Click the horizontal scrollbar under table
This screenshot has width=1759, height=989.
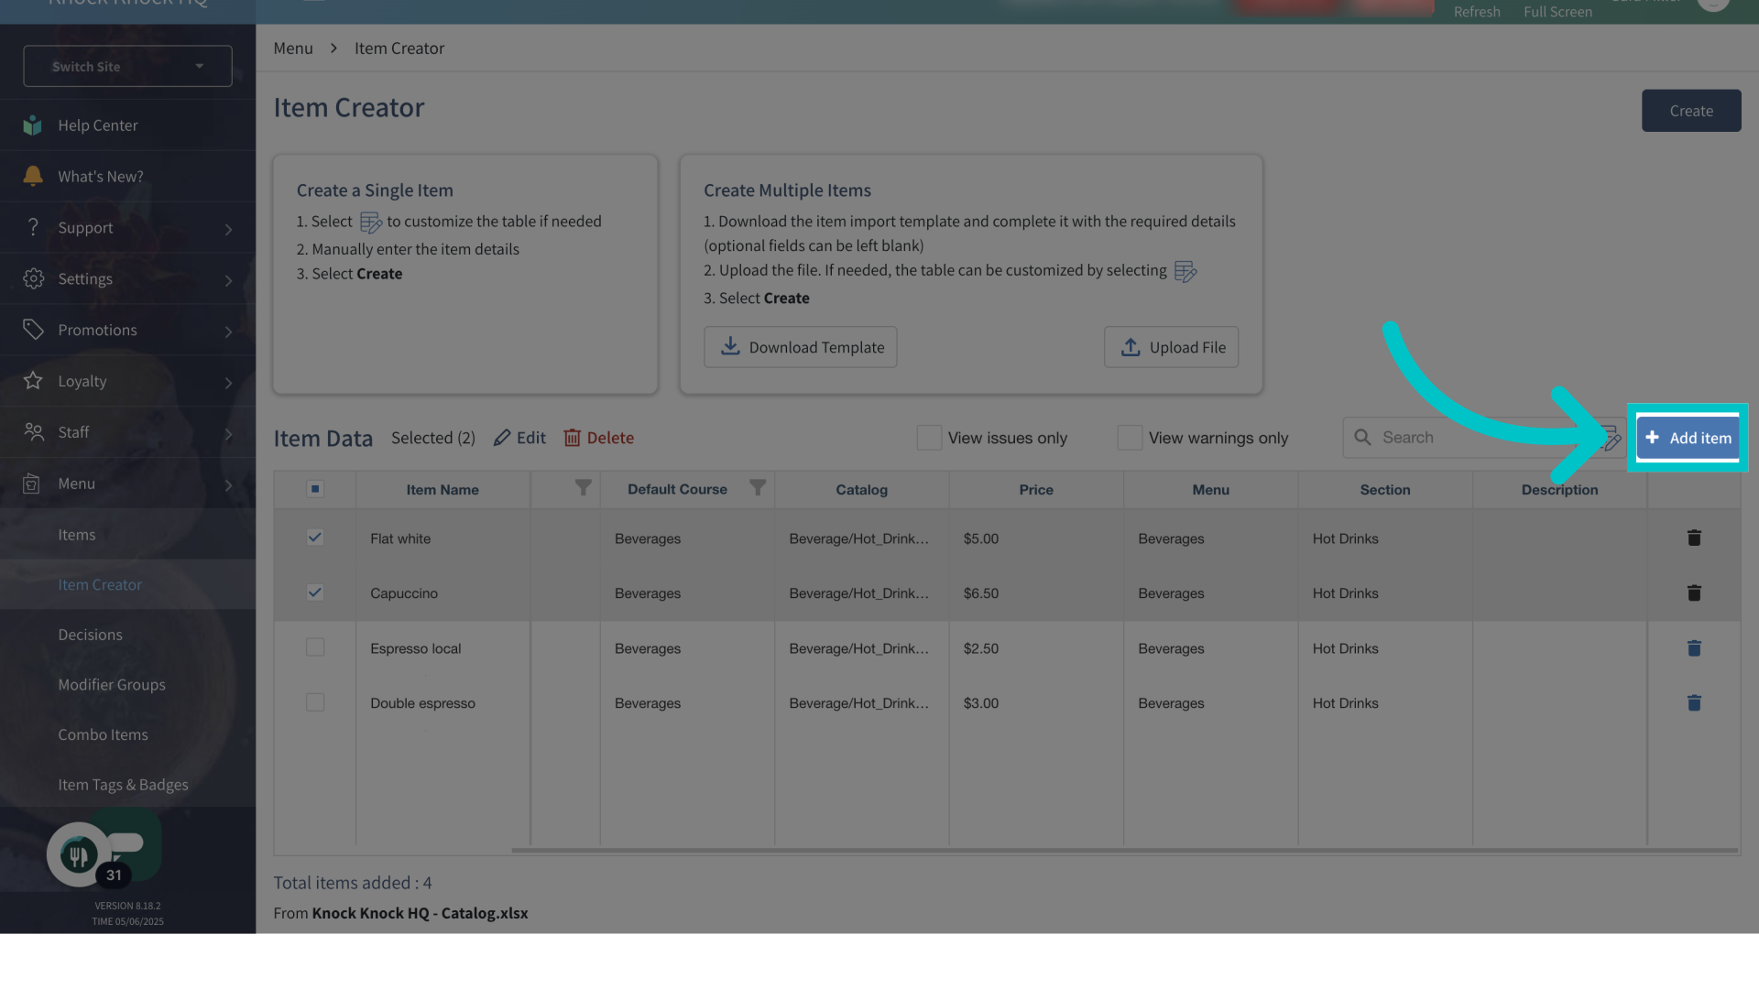pos(1123,851)
